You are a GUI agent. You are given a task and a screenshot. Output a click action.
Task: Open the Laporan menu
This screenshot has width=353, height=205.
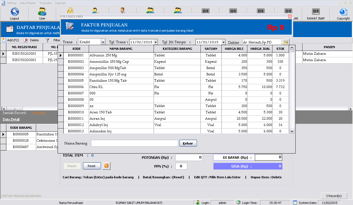coord(60,3)
